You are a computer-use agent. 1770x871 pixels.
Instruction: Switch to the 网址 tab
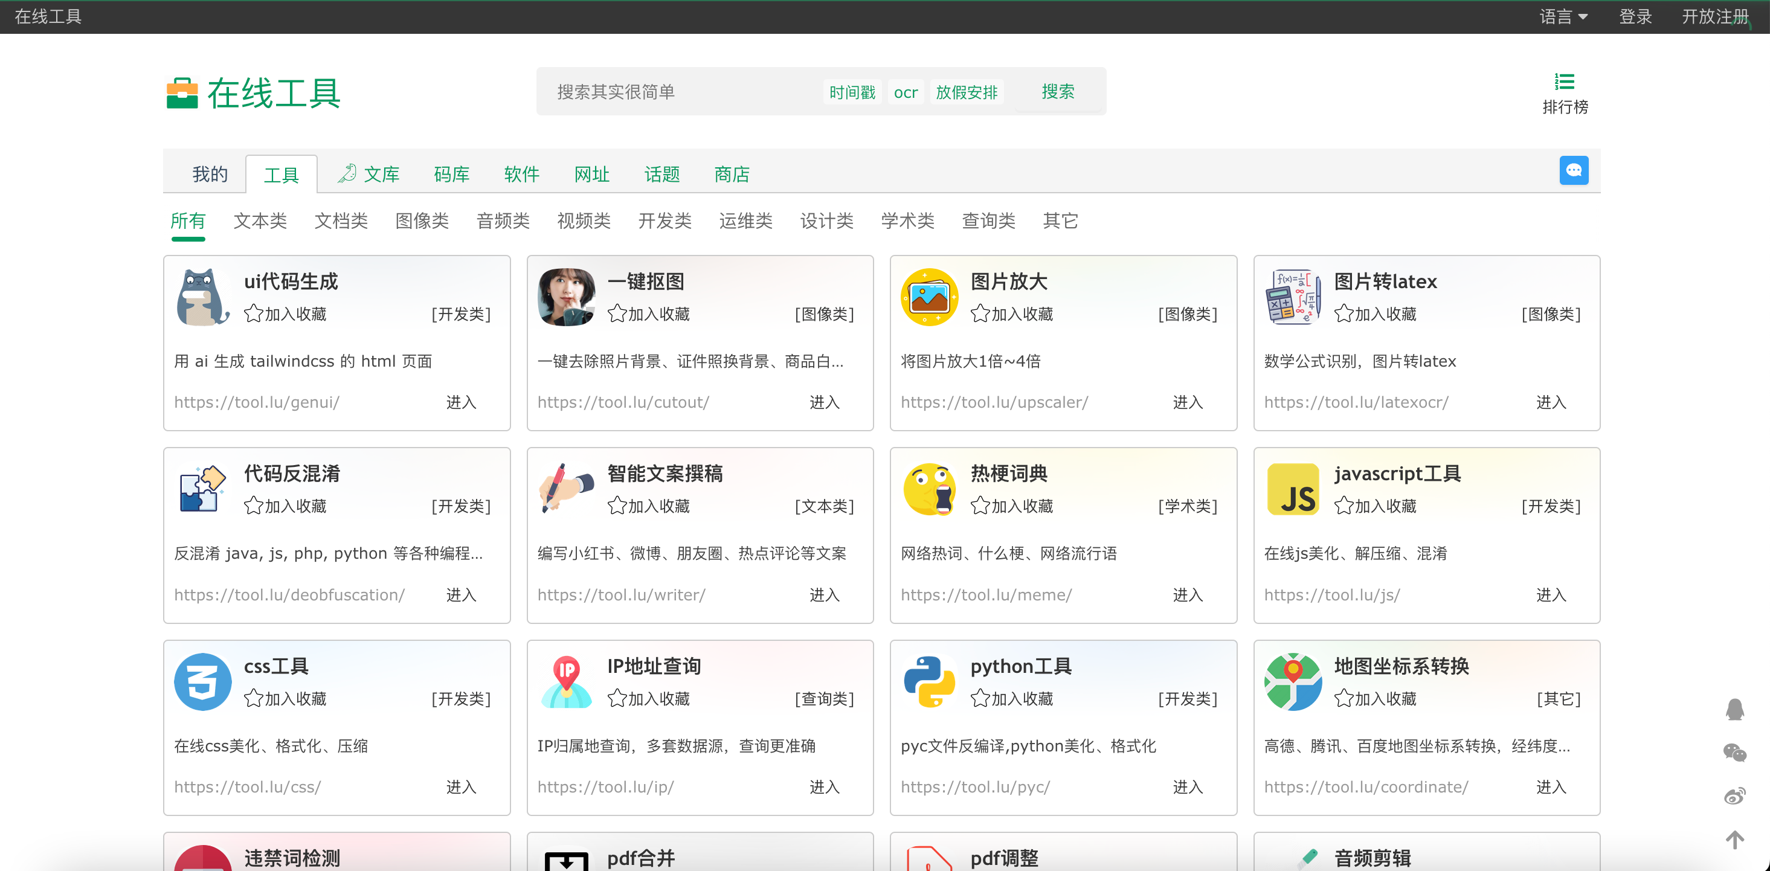(x=591, y=175)
